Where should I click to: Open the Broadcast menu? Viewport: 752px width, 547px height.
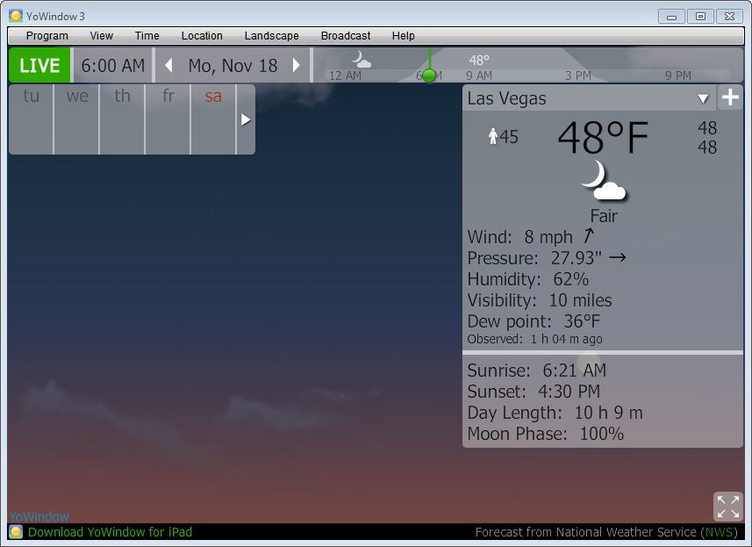[x=346, y=36]
